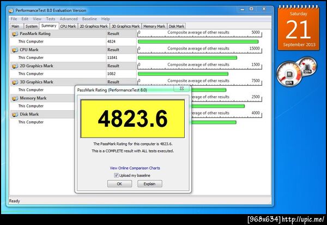Switch to the Disk Mark tab
The image size is (327, 225).
coord(177,26)
